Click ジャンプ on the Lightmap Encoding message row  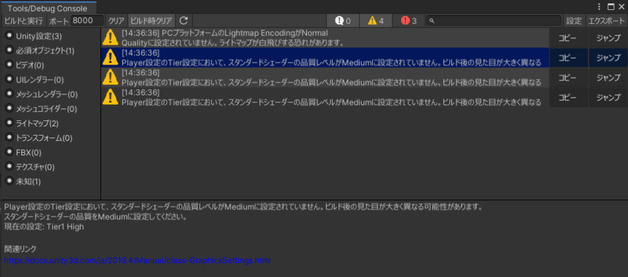pos(608,38)
